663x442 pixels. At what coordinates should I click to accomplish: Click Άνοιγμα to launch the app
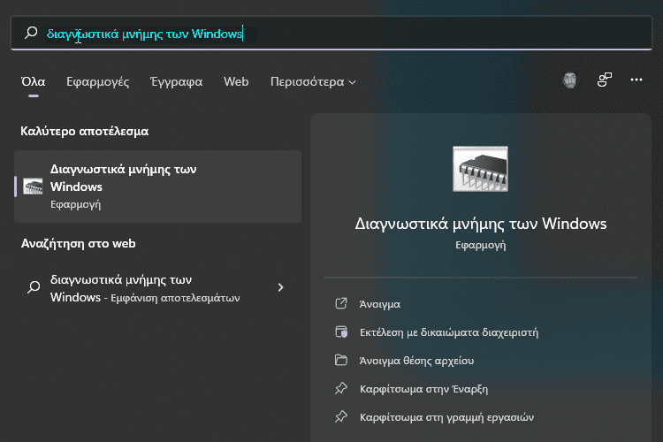tap(379, 303)
